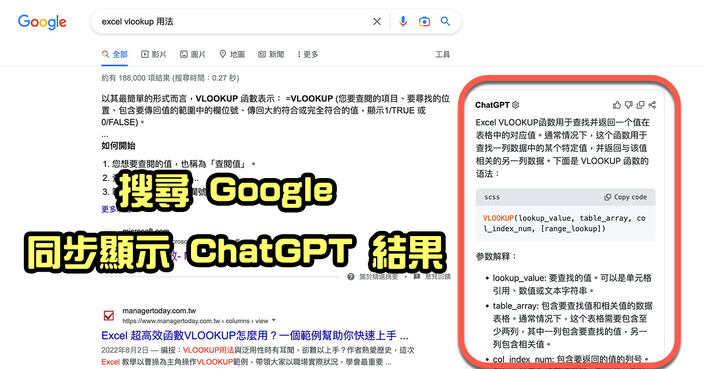Go to Google homepage via the logo
The width and height of the screenshot is (703, 369).
(x=42, y=22)
